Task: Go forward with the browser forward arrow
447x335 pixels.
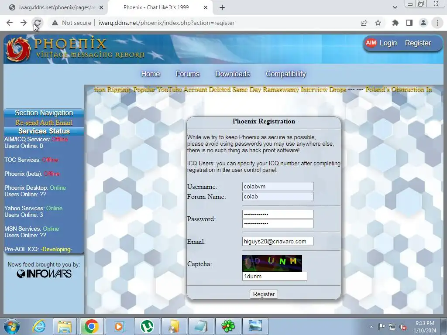Action: pos(24,23)
